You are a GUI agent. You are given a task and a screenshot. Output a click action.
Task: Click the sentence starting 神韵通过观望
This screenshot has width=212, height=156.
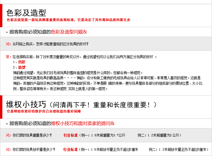pyautogui.click(x=78, y=73)
